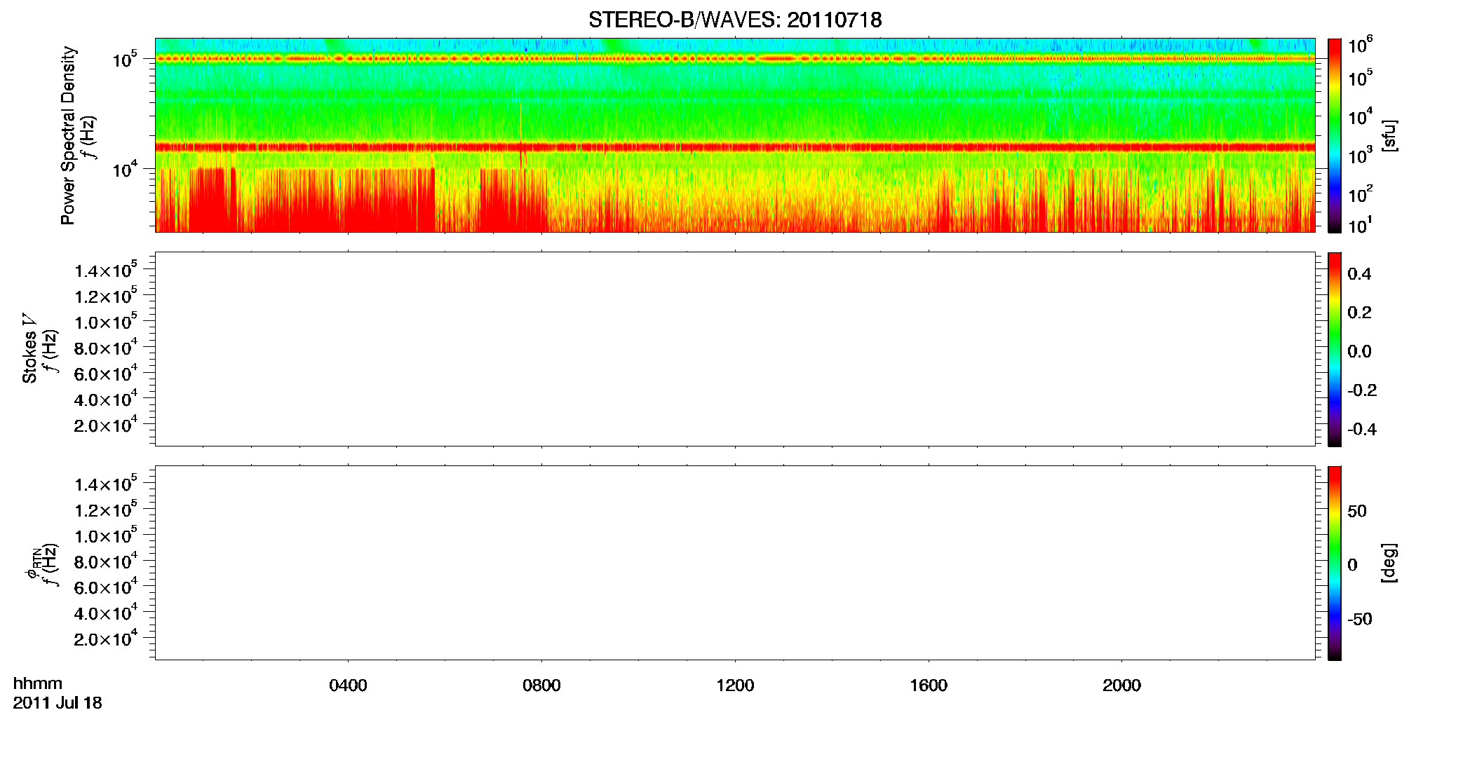Click the 1600 time axis label
The image size is (1470, 757).
pyautogui.click(x=929, y=686)
